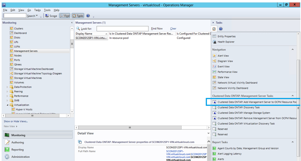Open the Diagram View icon in Navigation
The width and height of the screenshot is (301, 161).
tap(214, 61)
